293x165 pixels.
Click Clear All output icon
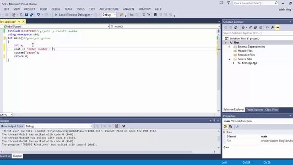pos(116,126)
